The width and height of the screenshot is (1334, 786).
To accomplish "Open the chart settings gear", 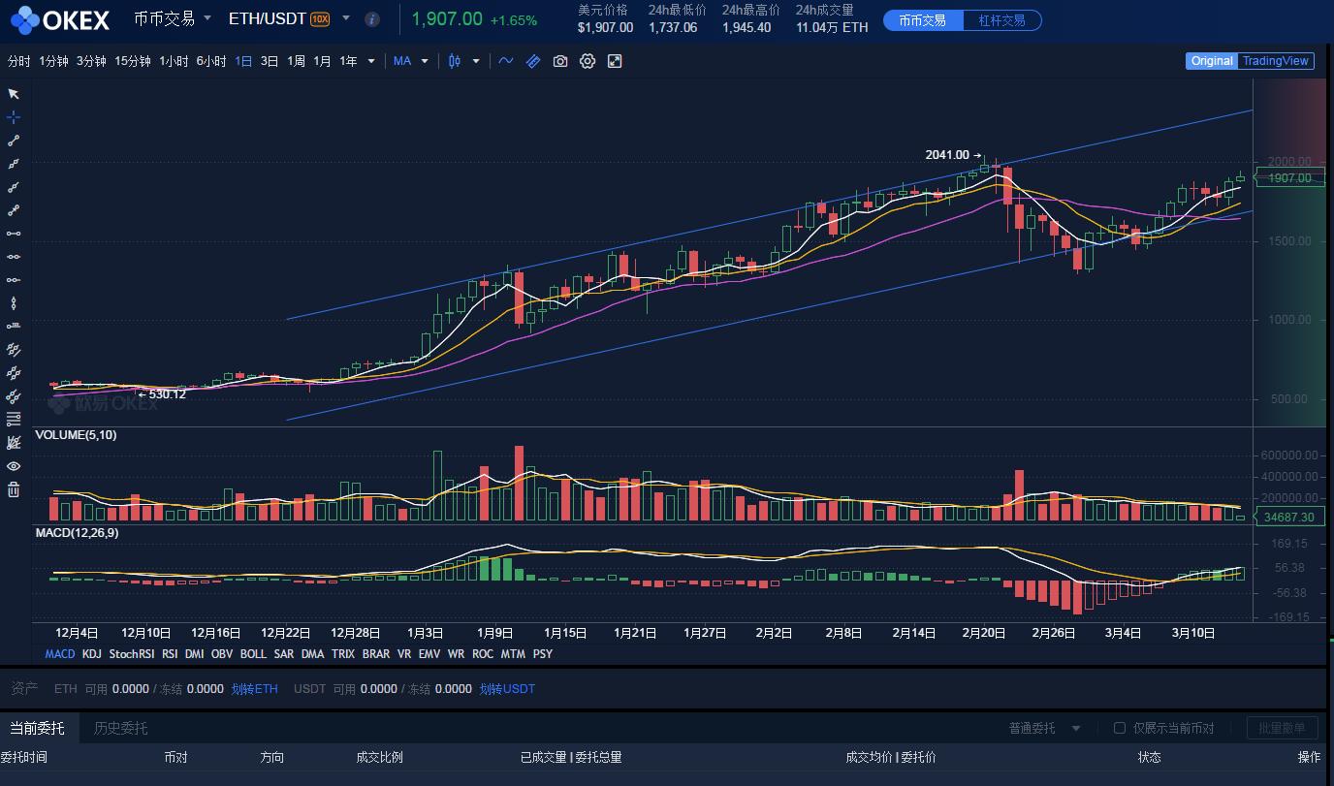I will click(588, 60).
